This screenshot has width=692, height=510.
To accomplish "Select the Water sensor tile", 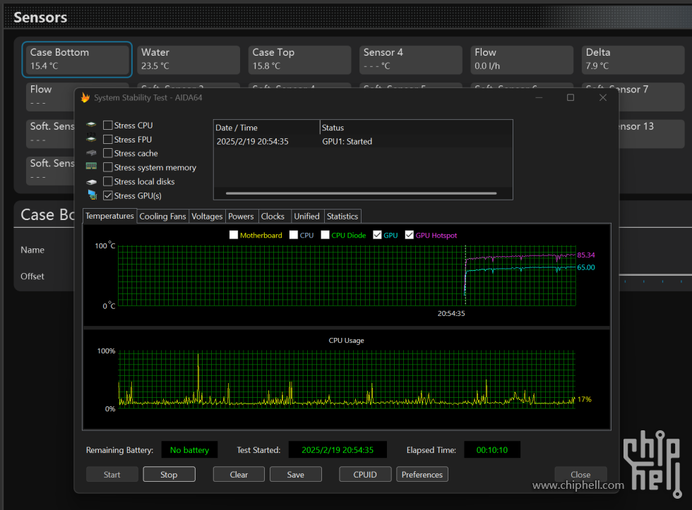I will pos(189,59).
